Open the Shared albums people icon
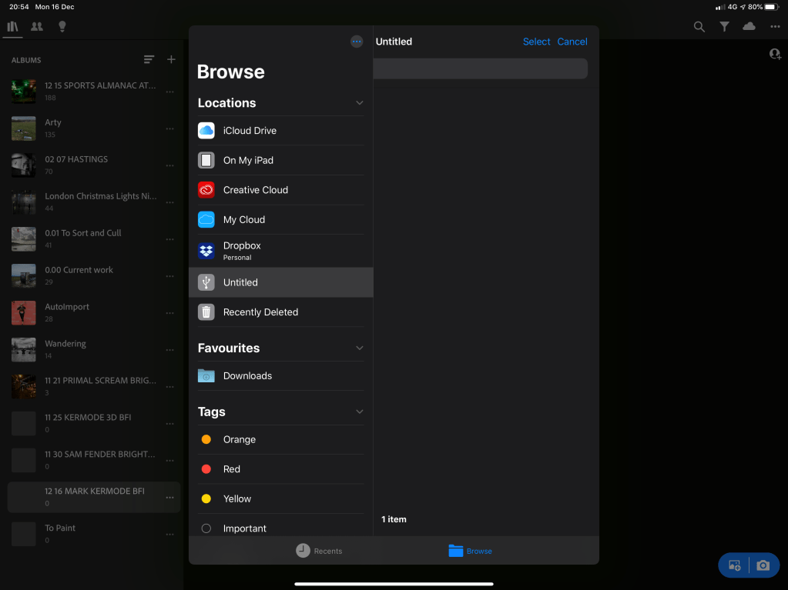The height and width of the screenshot is (590, 788). coord(37,26)
